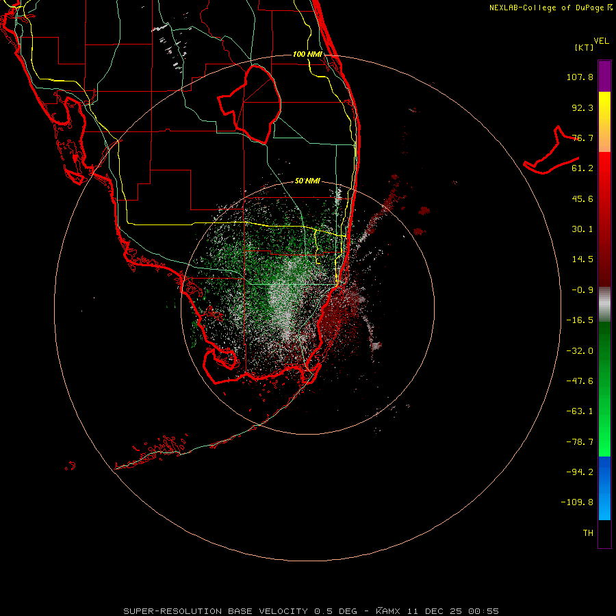This screenshot has width=616, height=616.
Task: Click the gray near-zero segment of color bar
Action: [604, 305]
